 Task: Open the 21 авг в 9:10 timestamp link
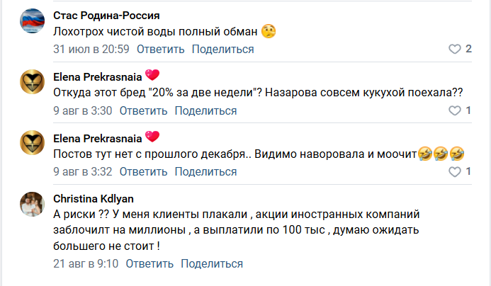[86, 263]
